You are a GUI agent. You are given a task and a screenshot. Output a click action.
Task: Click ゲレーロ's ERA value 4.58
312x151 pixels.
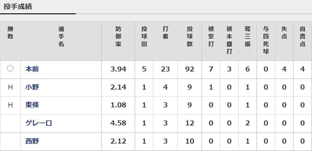(118, 123)
